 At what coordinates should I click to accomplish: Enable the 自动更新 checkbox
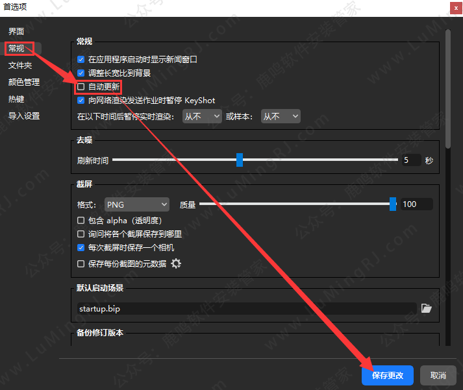[x=81, y=86]
